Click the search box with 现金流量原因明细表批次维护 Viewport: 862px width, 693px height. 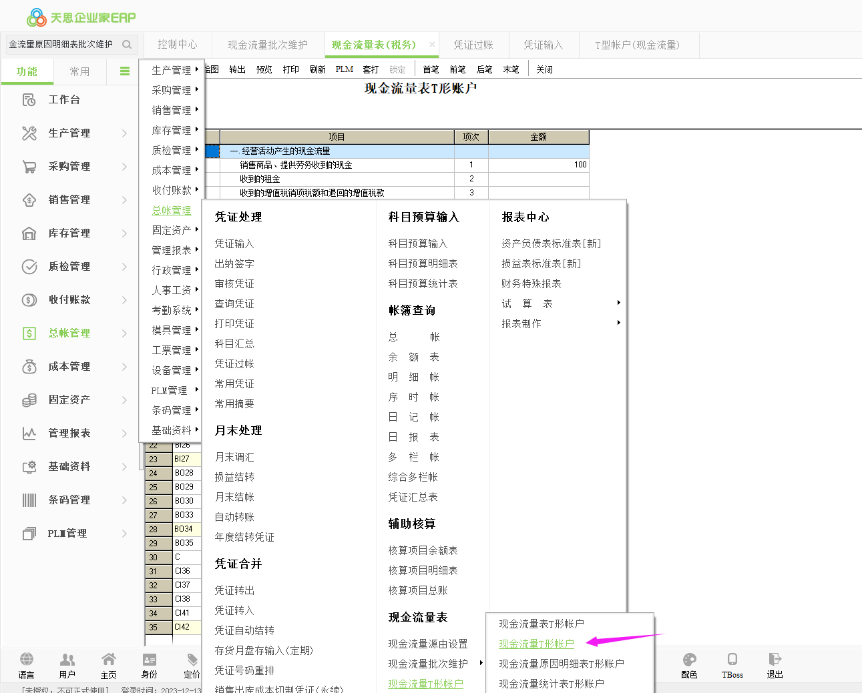click(x=61, y=45)
